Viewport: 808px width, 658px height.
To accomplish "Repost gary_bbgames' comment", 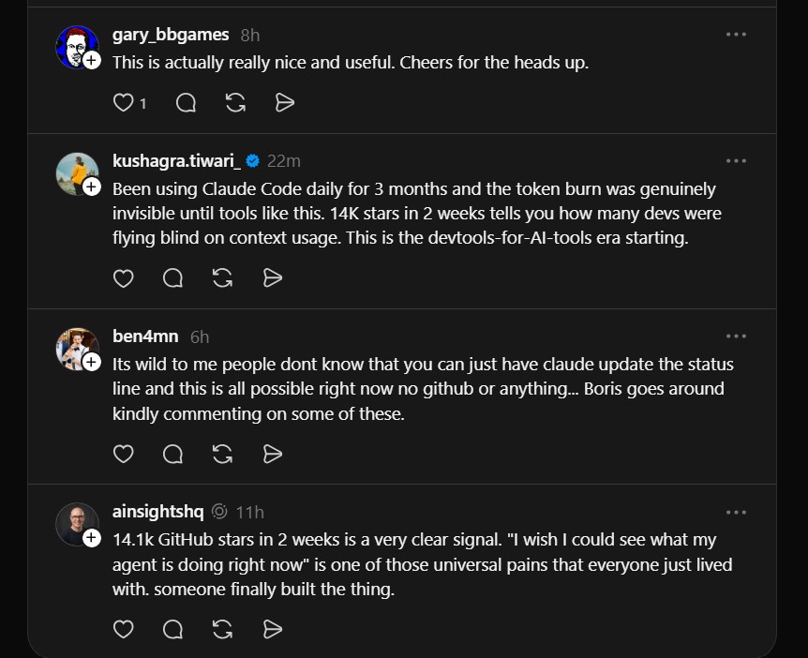I will pos(236,102).
